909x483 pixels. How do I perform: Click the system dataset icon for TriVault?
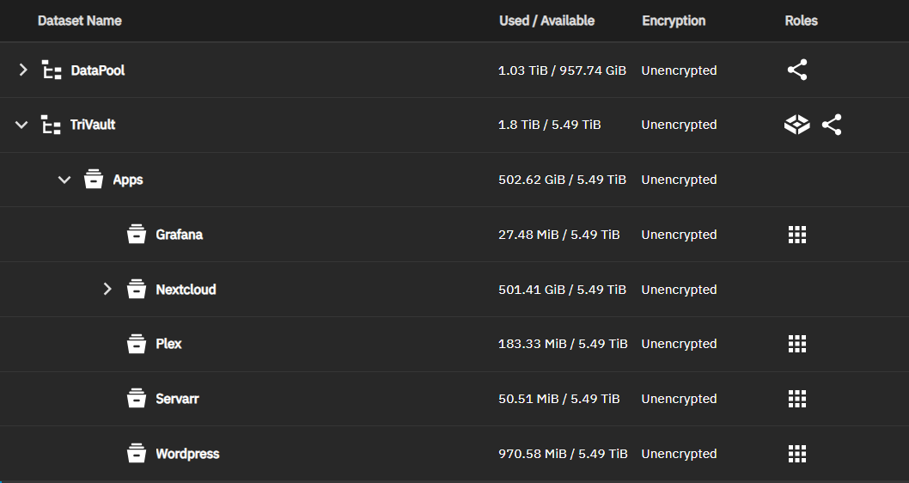coord(797,125)
